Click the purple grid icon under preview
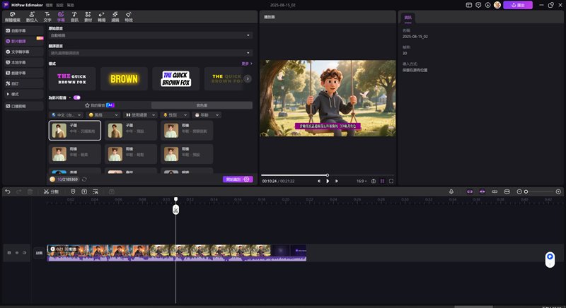Image resolution: width=566 pixels, height=308 pixels. [x=382, y=182]
